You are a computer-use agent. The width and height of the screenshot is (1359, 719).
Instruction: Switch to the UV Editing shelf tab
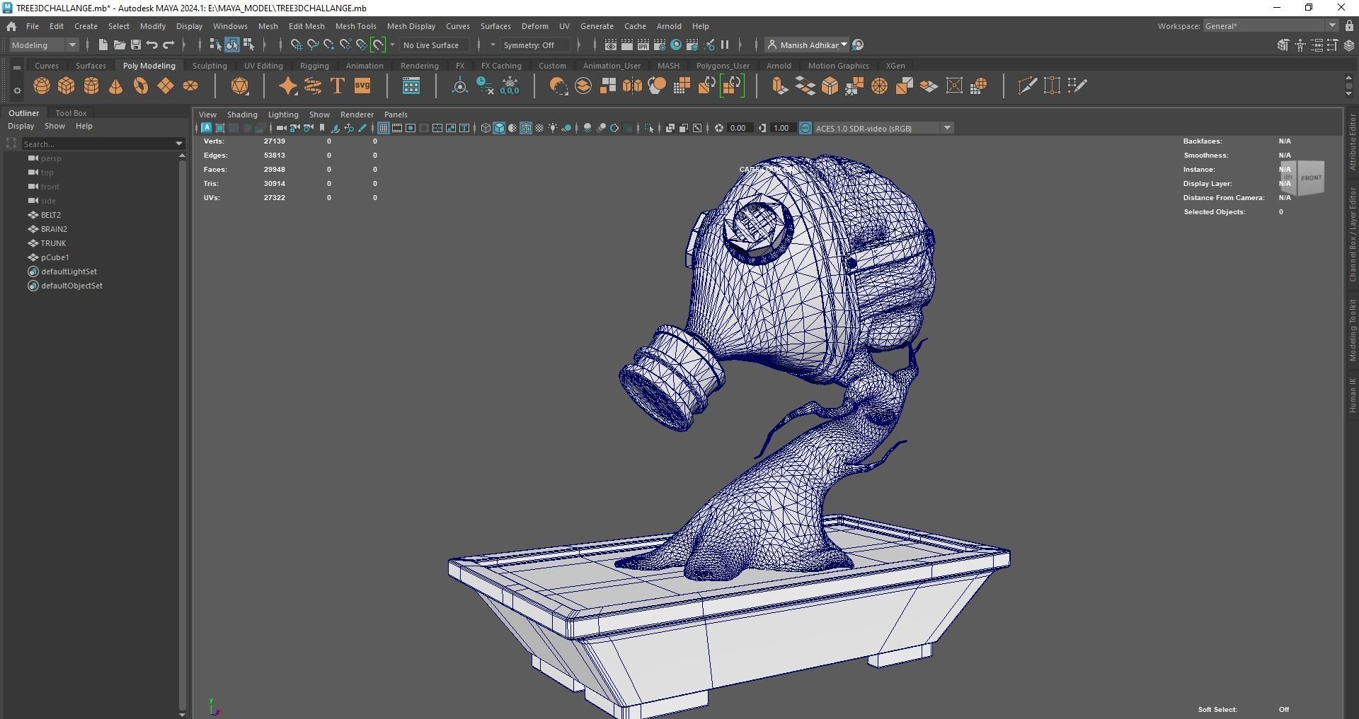pyautogui.click(x=263, y=66)
